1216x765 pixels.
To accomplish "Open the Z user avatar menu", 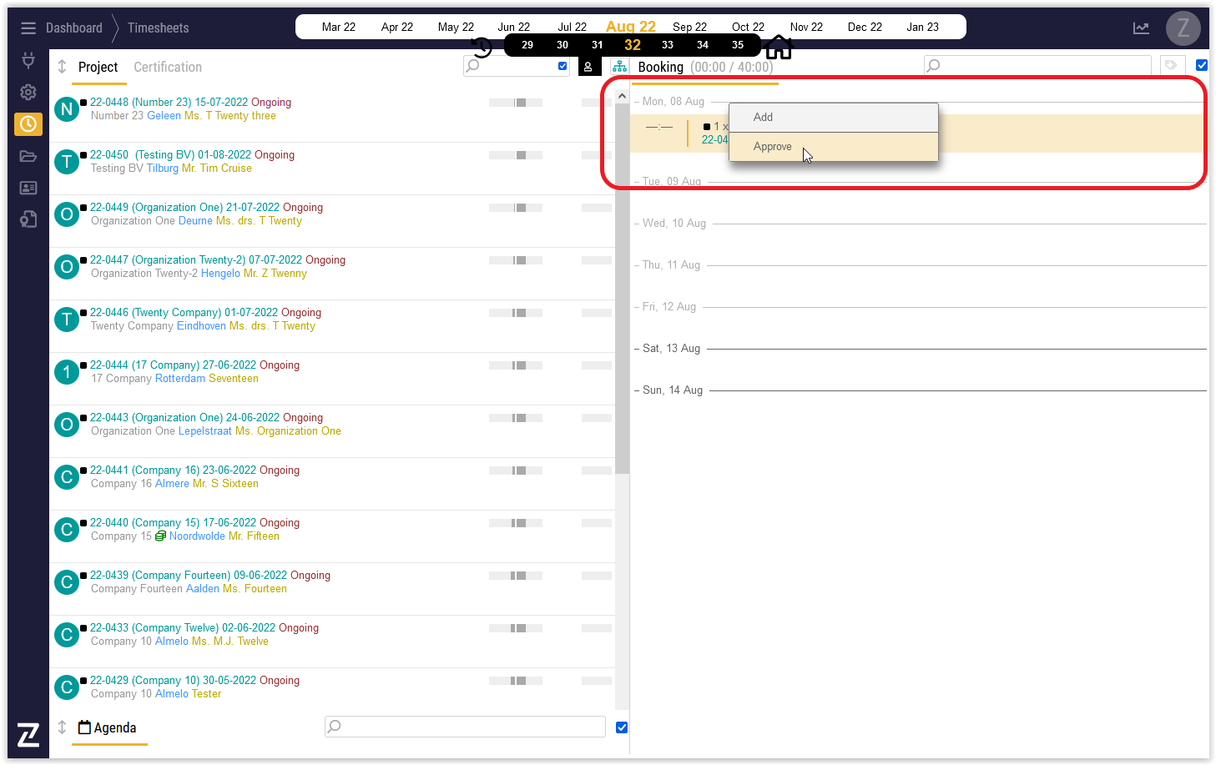I will pyautogui.click(x=1183, y=28).
